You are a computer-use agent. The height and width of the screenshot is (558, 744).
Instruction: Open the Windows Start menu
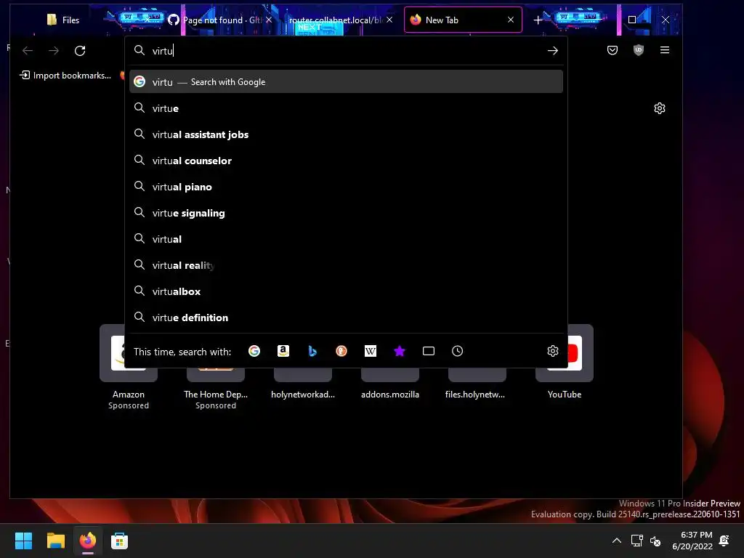tap(23, 541)
